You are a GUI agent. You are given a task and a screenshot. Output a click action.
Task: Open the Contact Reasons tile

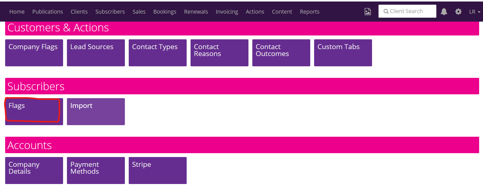pos(219,53)
